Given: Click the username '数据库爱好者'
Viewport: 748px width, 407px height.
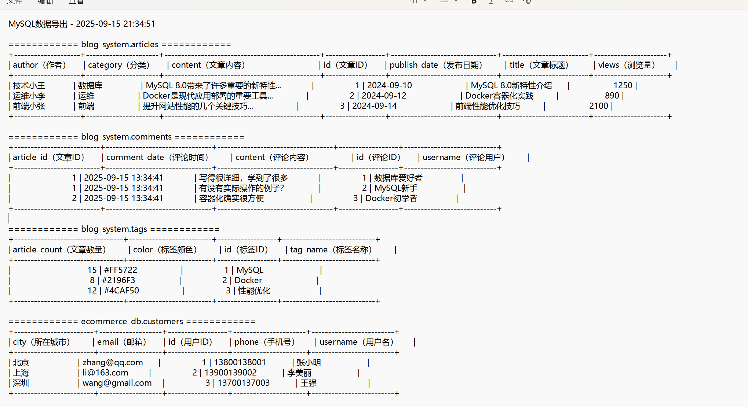Looking at the screenshot, I should pyautogui.click(x=398, y=178).
